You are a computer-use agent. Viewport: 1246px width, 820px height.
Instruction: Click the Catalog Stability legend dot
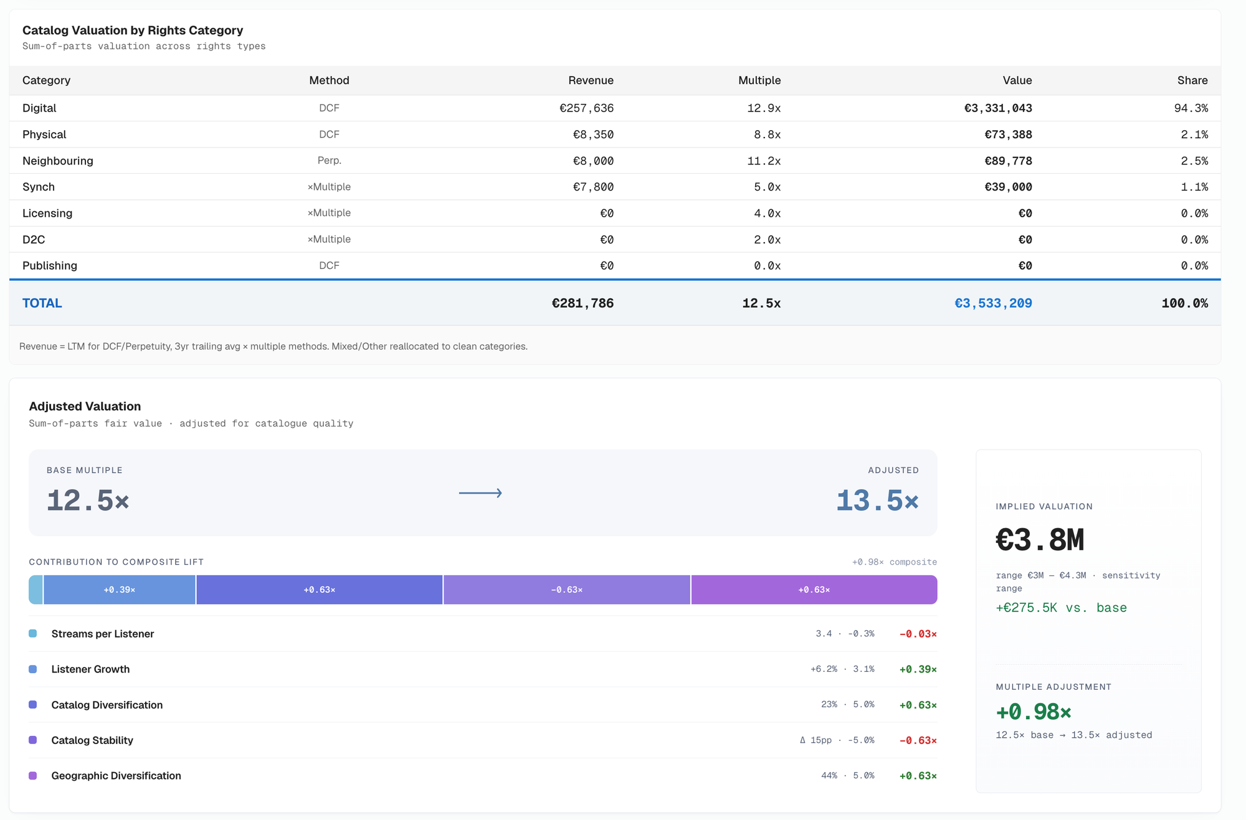[33, 740]
